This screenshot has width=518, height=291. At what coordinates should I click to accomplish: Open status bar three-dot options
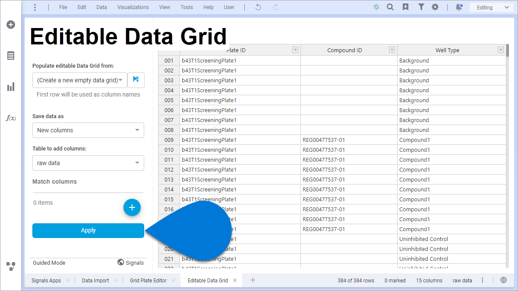[483, 280]
